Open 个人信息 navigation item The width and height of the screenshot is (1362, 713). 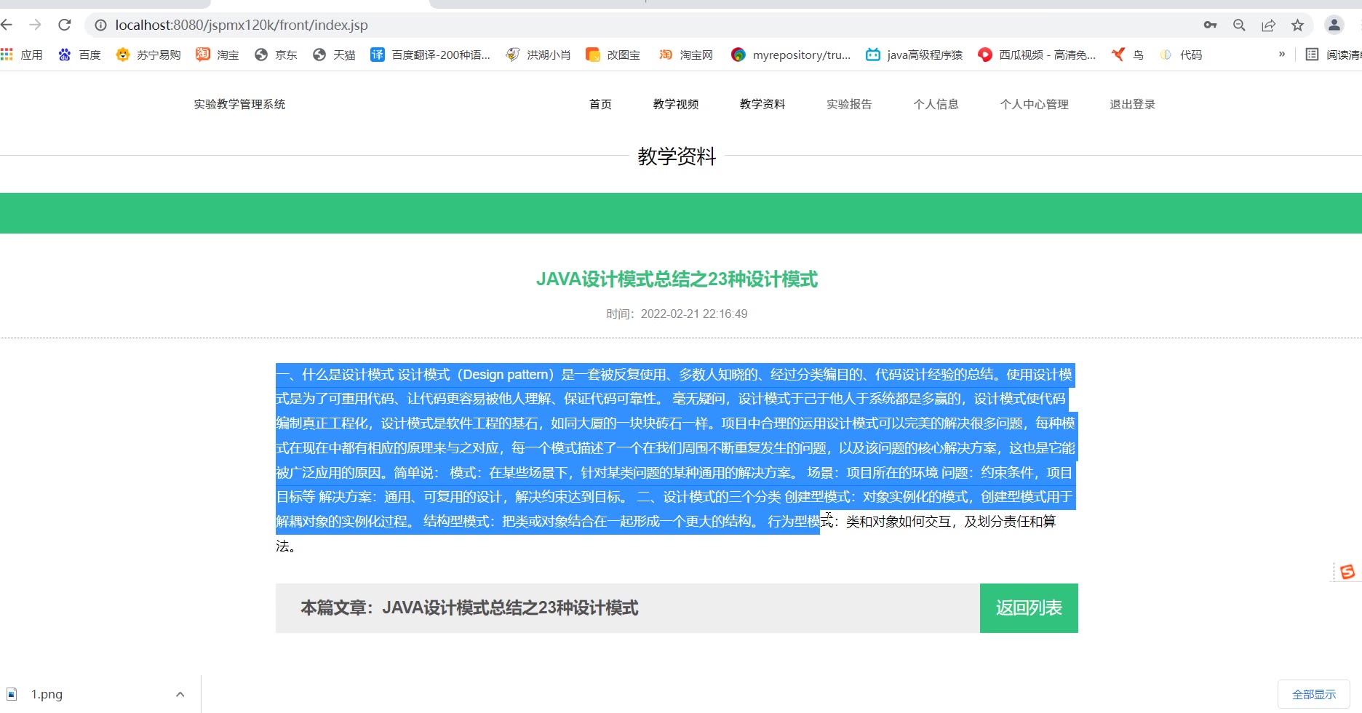936,104
